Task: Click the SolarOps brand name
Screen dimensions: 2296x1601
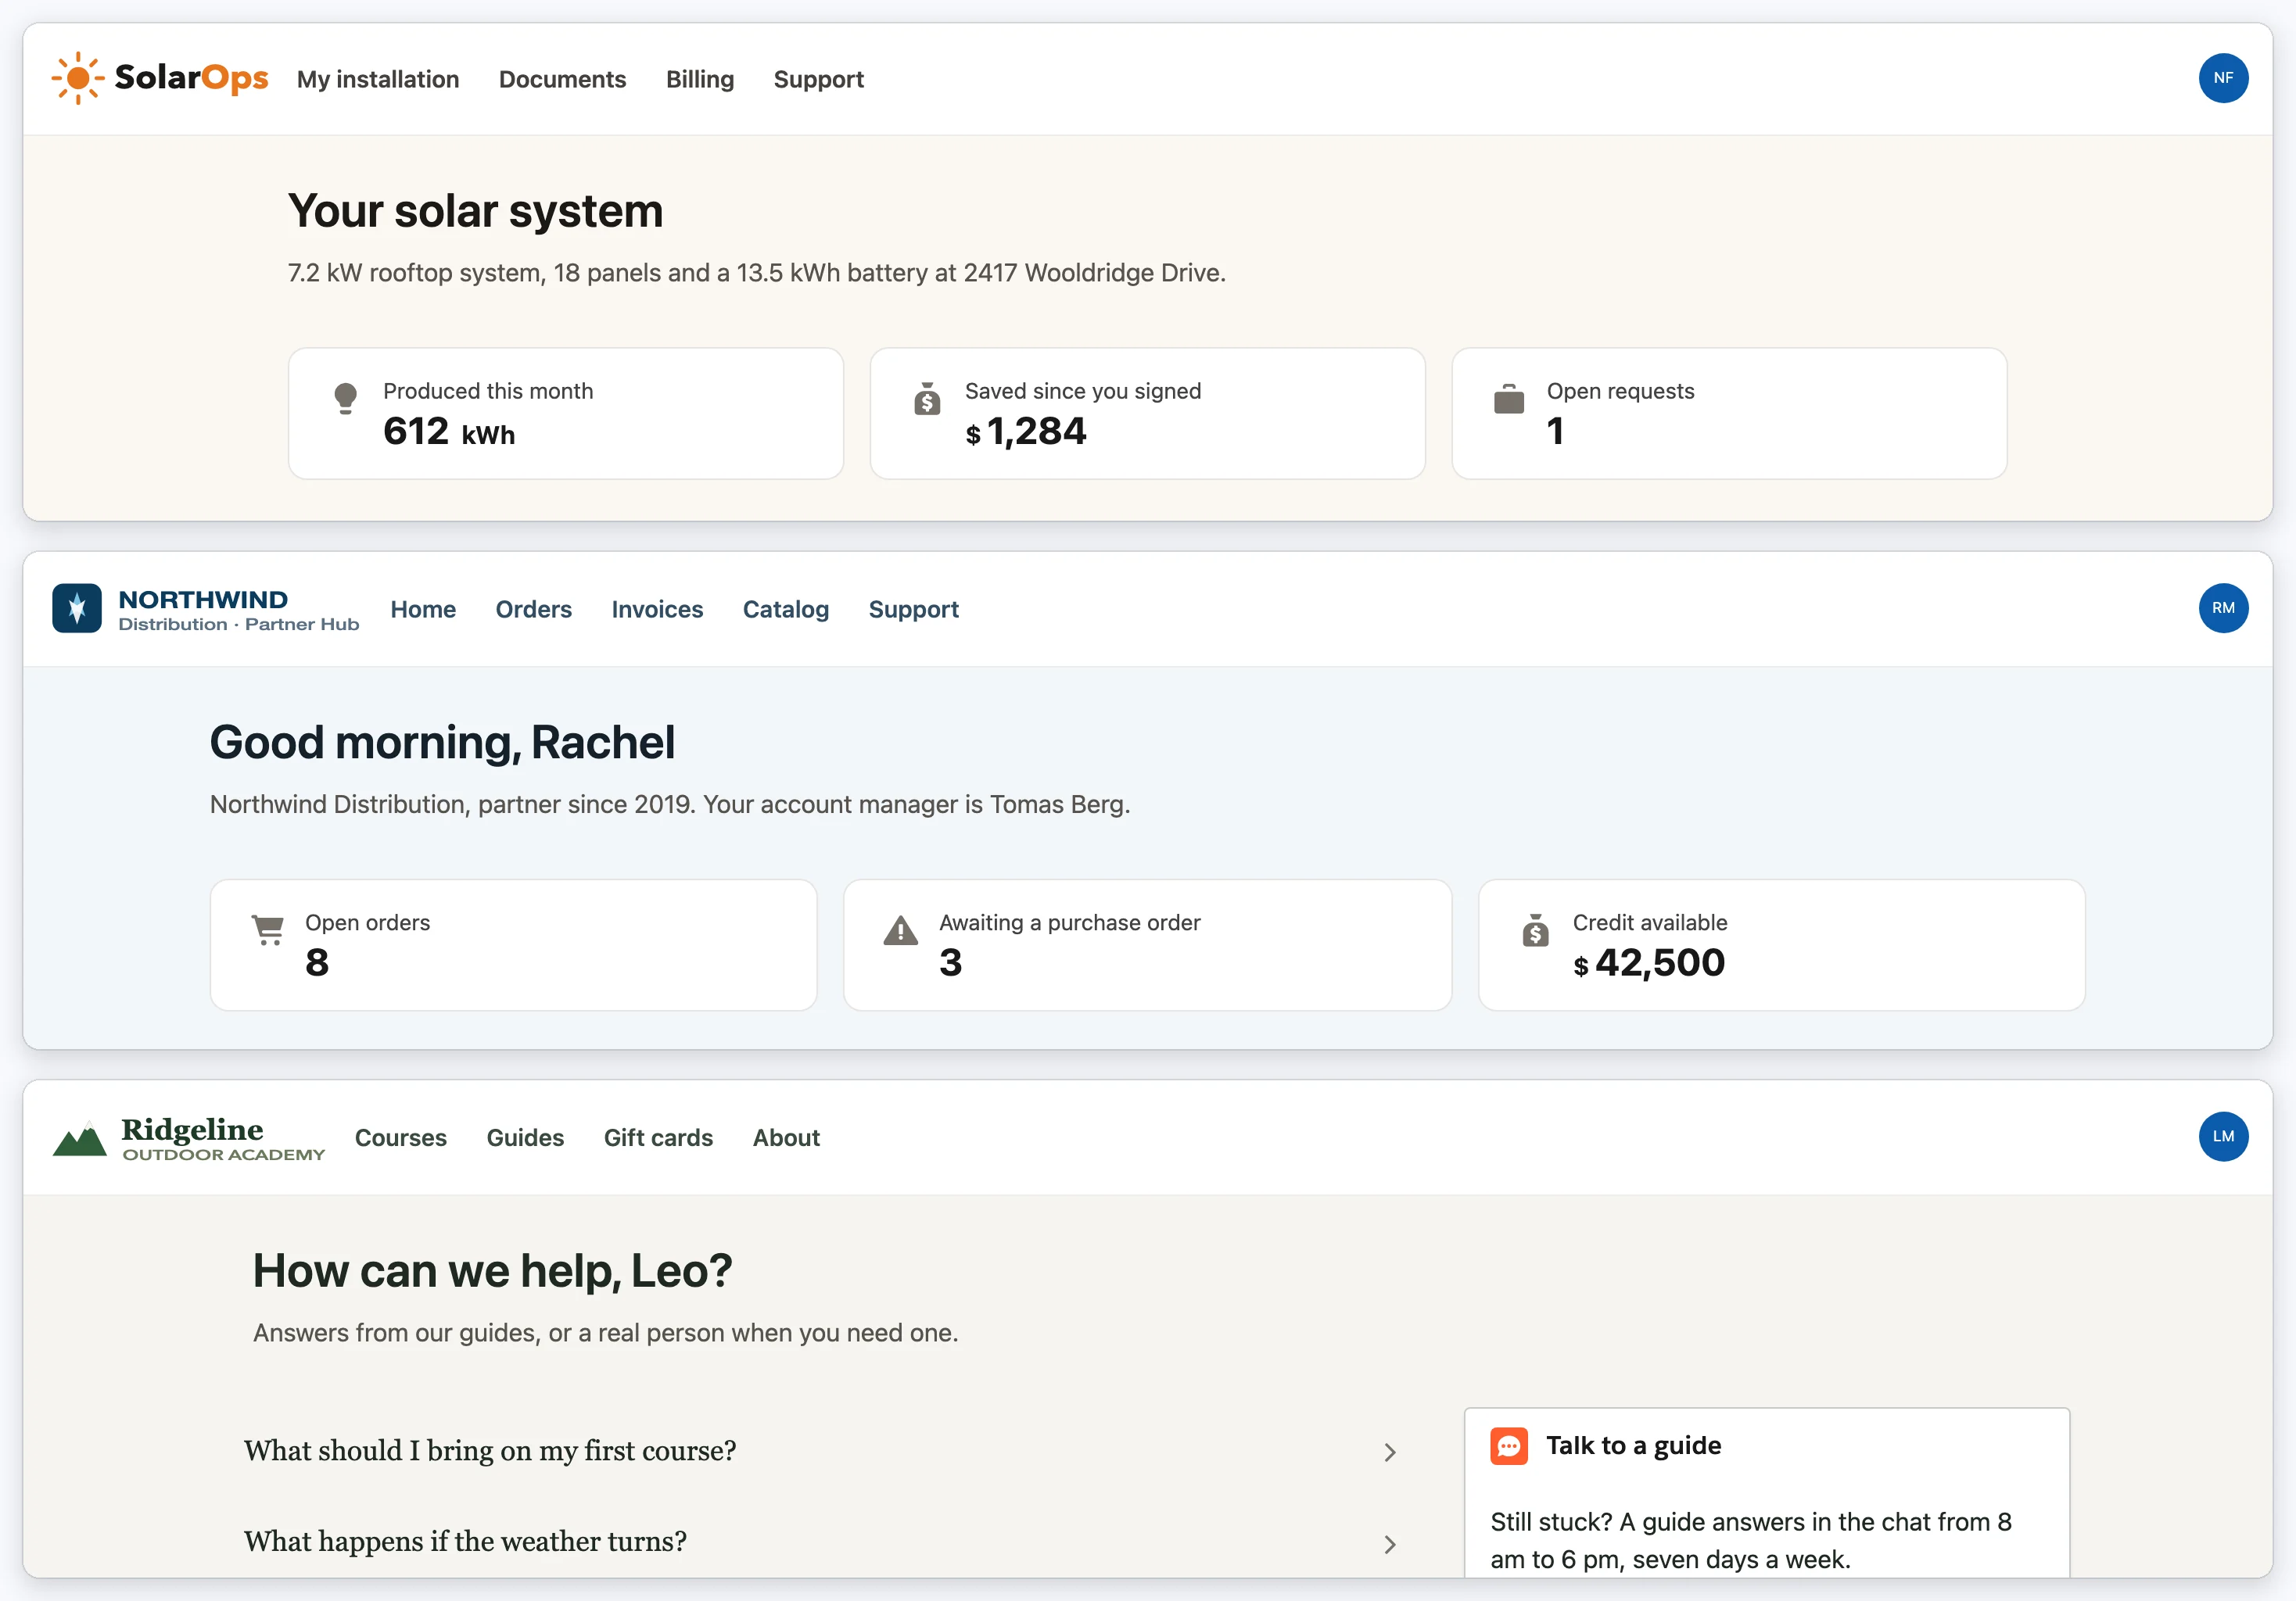Action: [191, 78]
